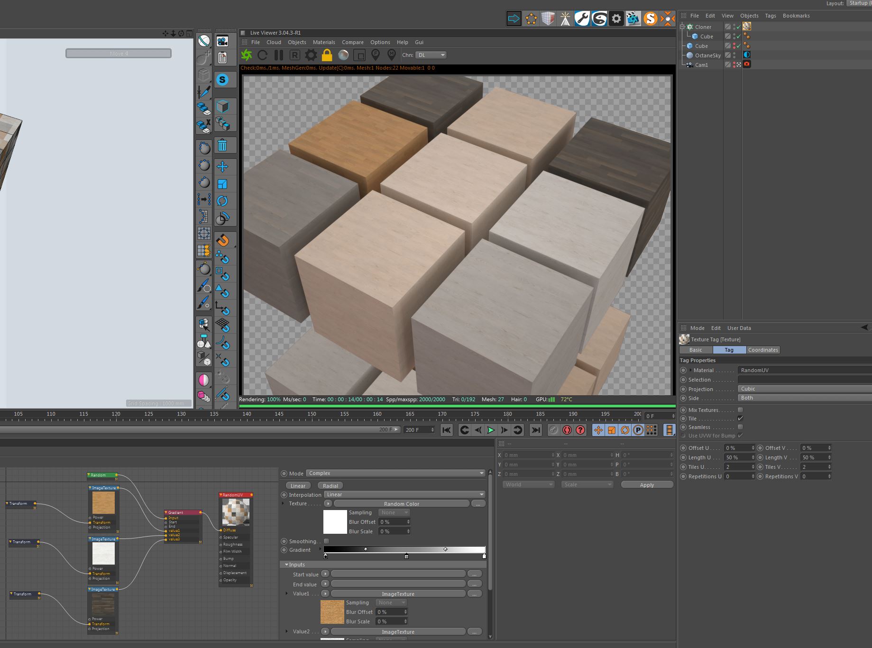Image resolution: width=872 pixels, height=648 pixels.
Task: Click the trash can delete icon
Action: point(222,146)
